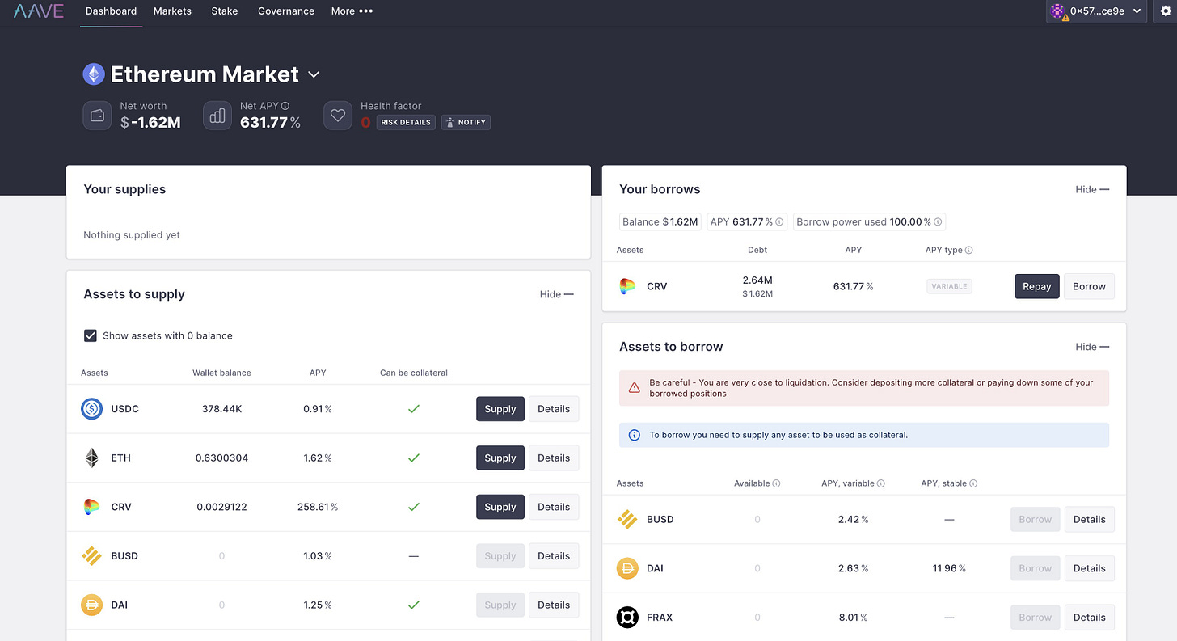The image size is (1177, 641).
Task: Click the DAI token icon in Assets to borrow
Action: [628, 568]
